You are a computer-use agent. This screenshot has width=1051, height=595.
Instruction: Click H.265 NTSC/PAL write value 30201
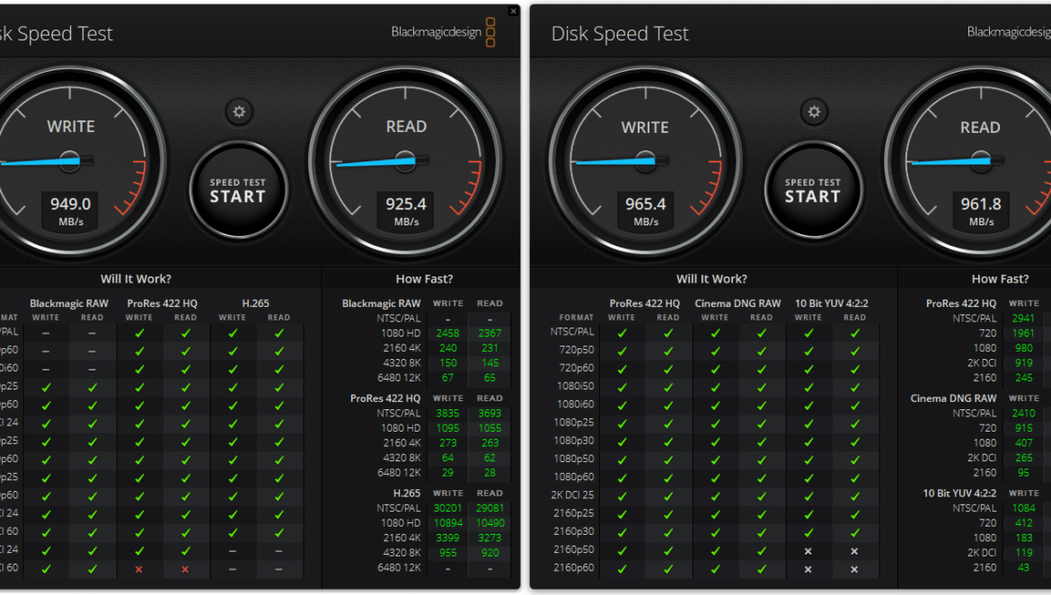tap(447, 509)
